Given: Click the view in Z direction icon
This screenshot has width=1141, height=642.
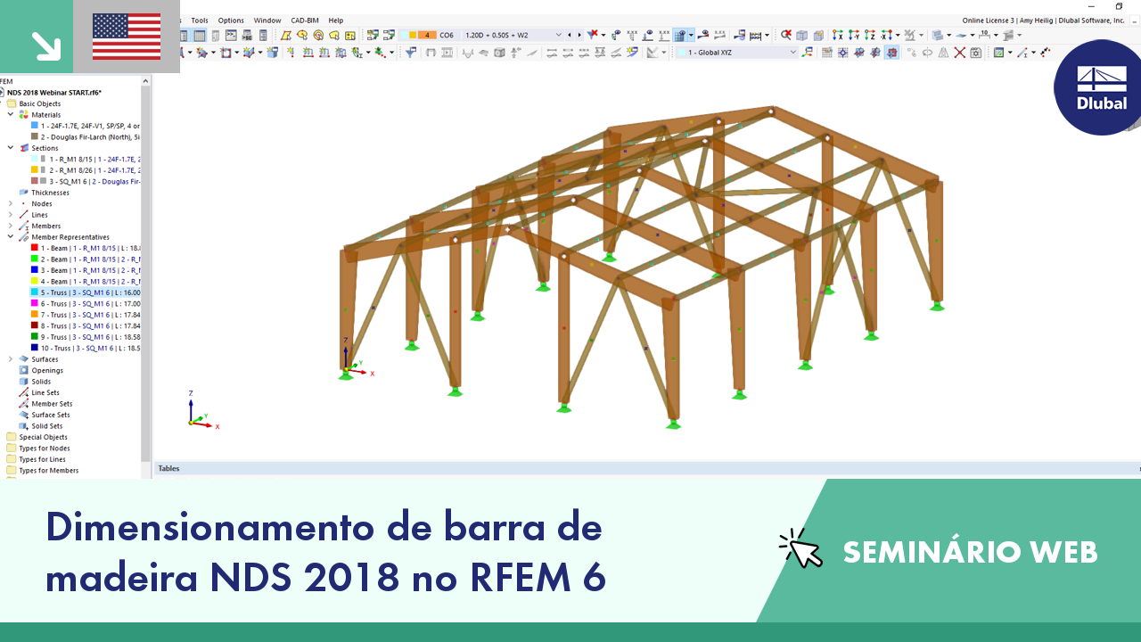Looking at the screenshot, I should pyautogui.click(x=869, y=36).
